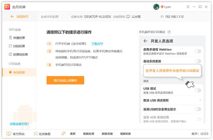Click the screen-code icon beside 投屏码投屏
Viewport: 213px width, 140px height.
[10, 54]
